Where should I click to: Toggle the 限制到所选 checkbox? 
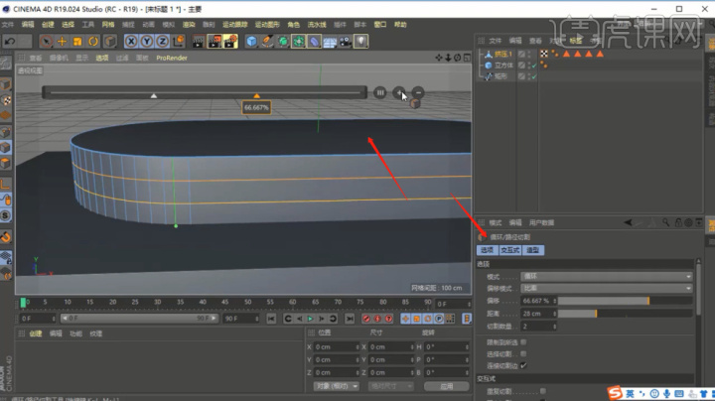click(523, 341)
